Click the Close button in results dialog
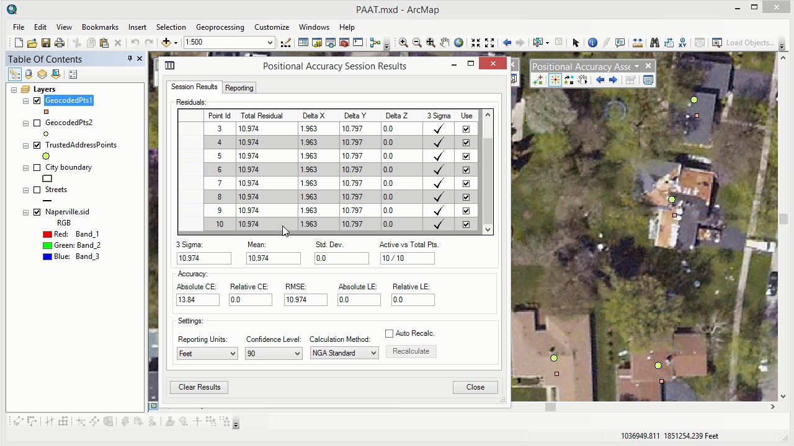 [475, 387]
